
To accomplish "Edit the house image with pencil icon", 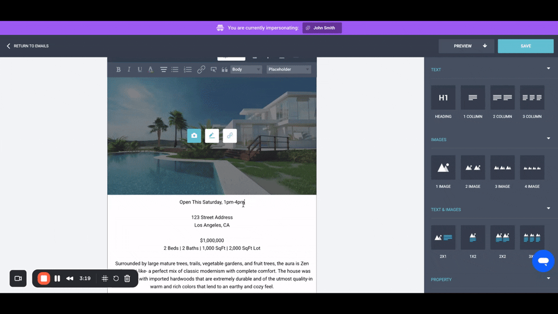I will point(211,136).
